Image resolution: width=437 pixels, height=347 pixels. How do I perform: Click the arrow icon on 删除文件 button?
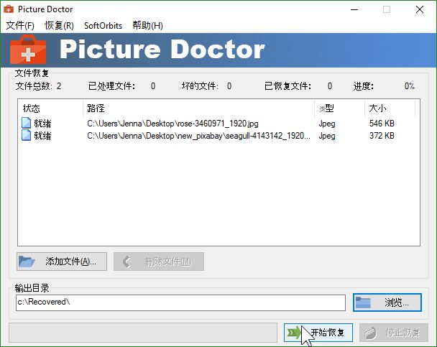[x=127, y=262]
